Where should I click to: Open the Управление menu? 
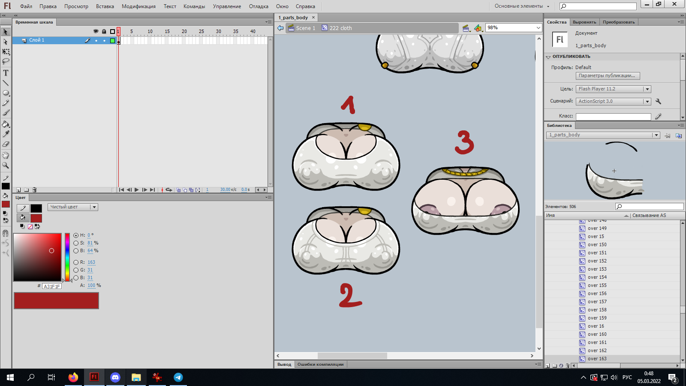pyautogui.click(x=227, y=6)
